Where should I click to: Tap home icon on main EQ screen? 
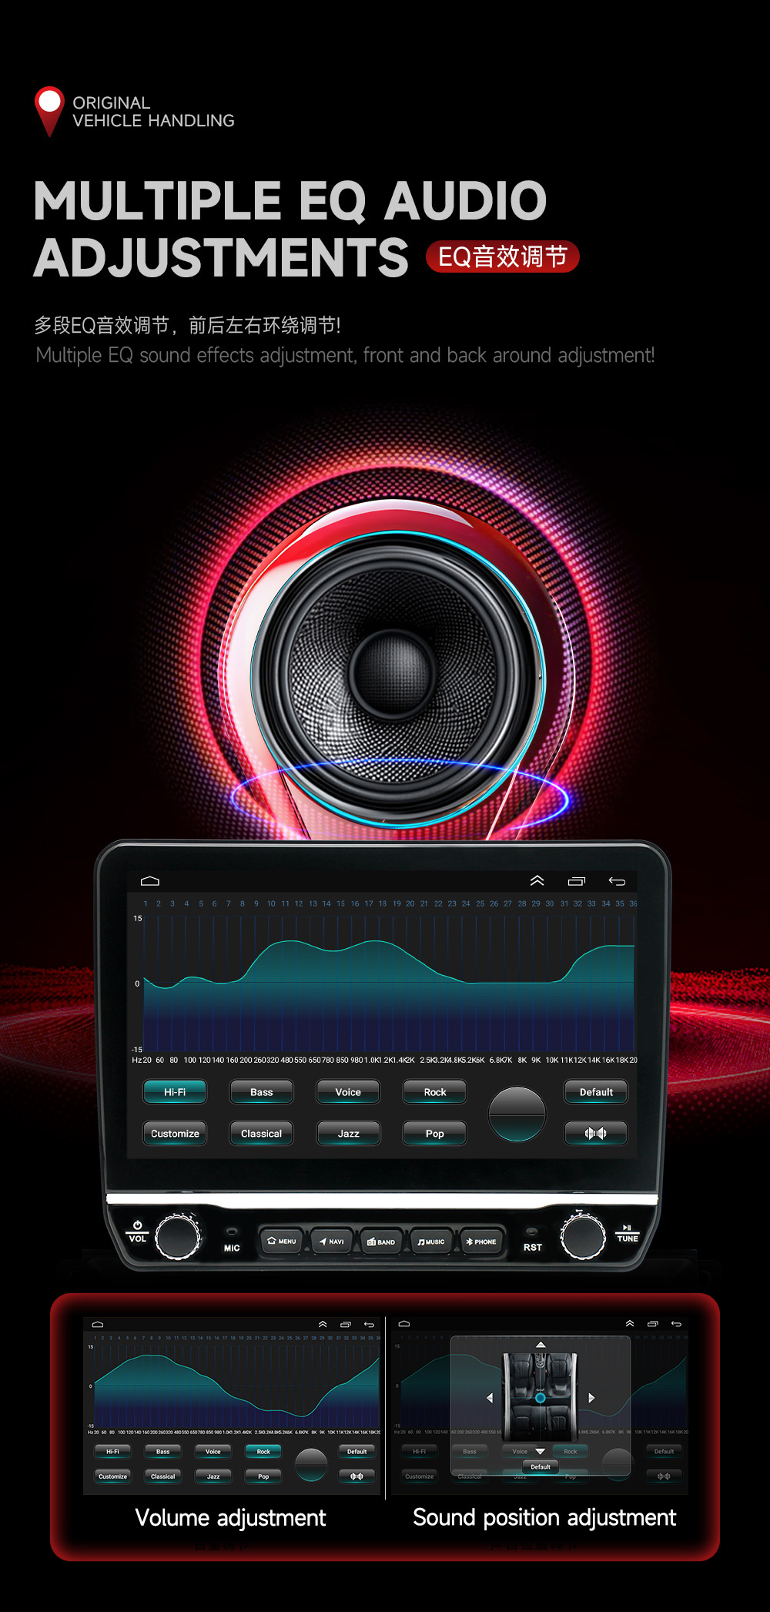(150, 881)
